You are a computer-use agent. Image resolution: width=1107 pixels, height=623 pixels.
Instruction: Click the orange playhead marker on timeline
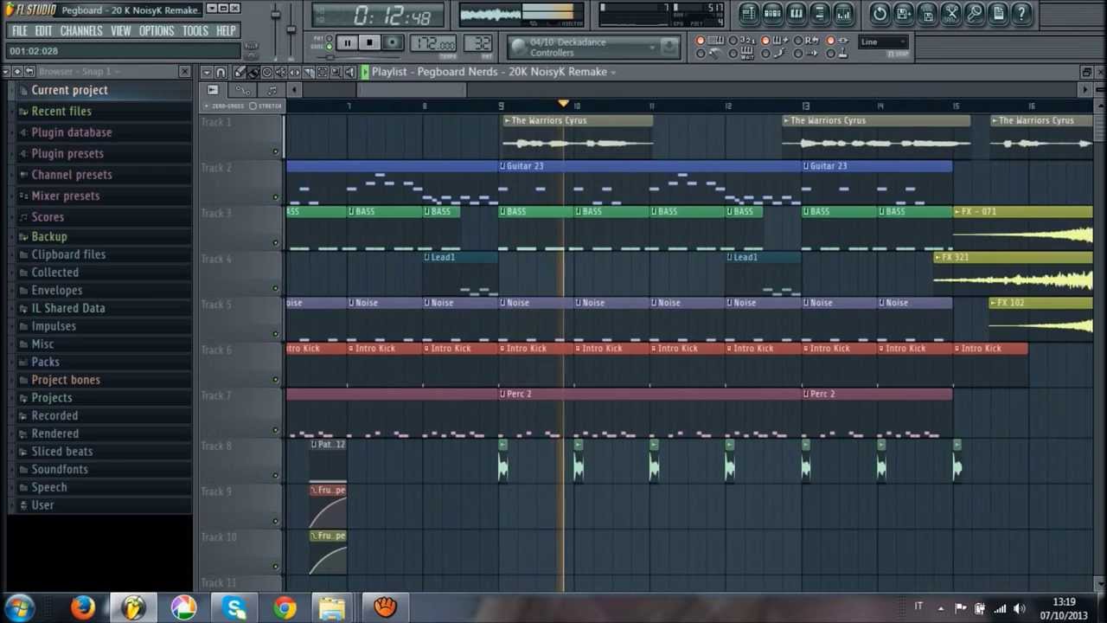[x=564, y=104]
